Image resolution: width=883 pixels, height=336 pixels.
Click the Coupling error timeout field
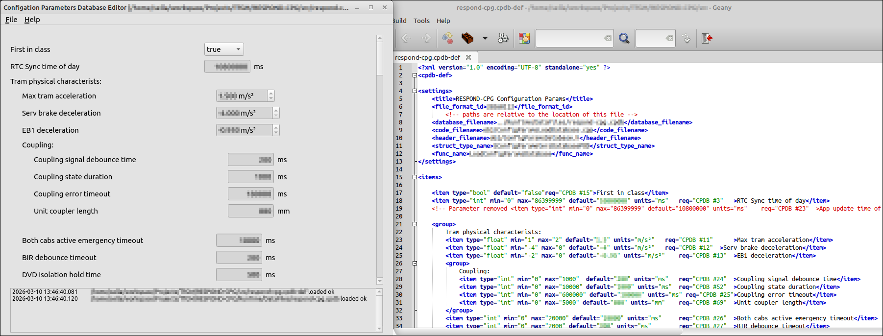tap(251, 194)
